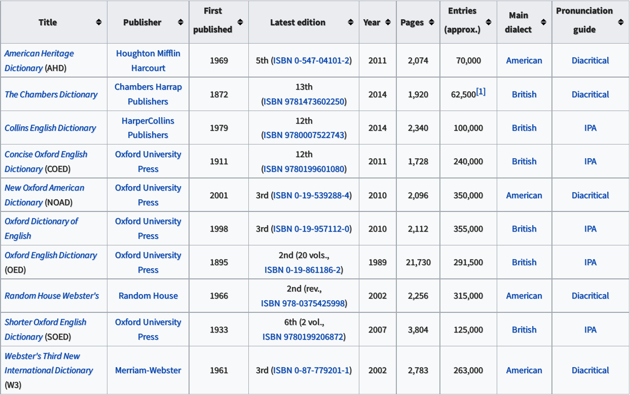Open The Chambers Dictionary link

pos(51,94)
